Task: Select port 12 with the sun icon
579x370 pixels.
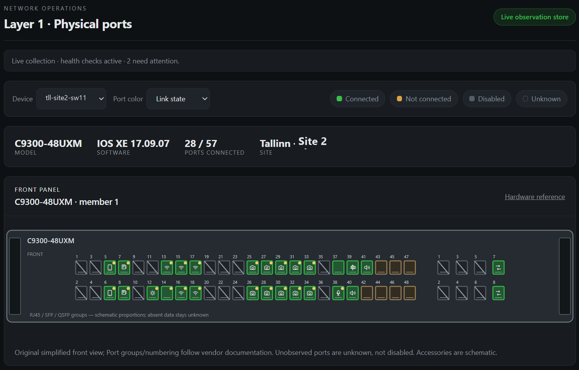Action: tap(153, 293)
